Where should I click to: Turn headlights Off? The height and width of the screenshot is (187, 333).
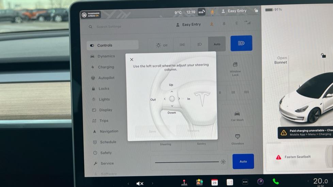161,45
